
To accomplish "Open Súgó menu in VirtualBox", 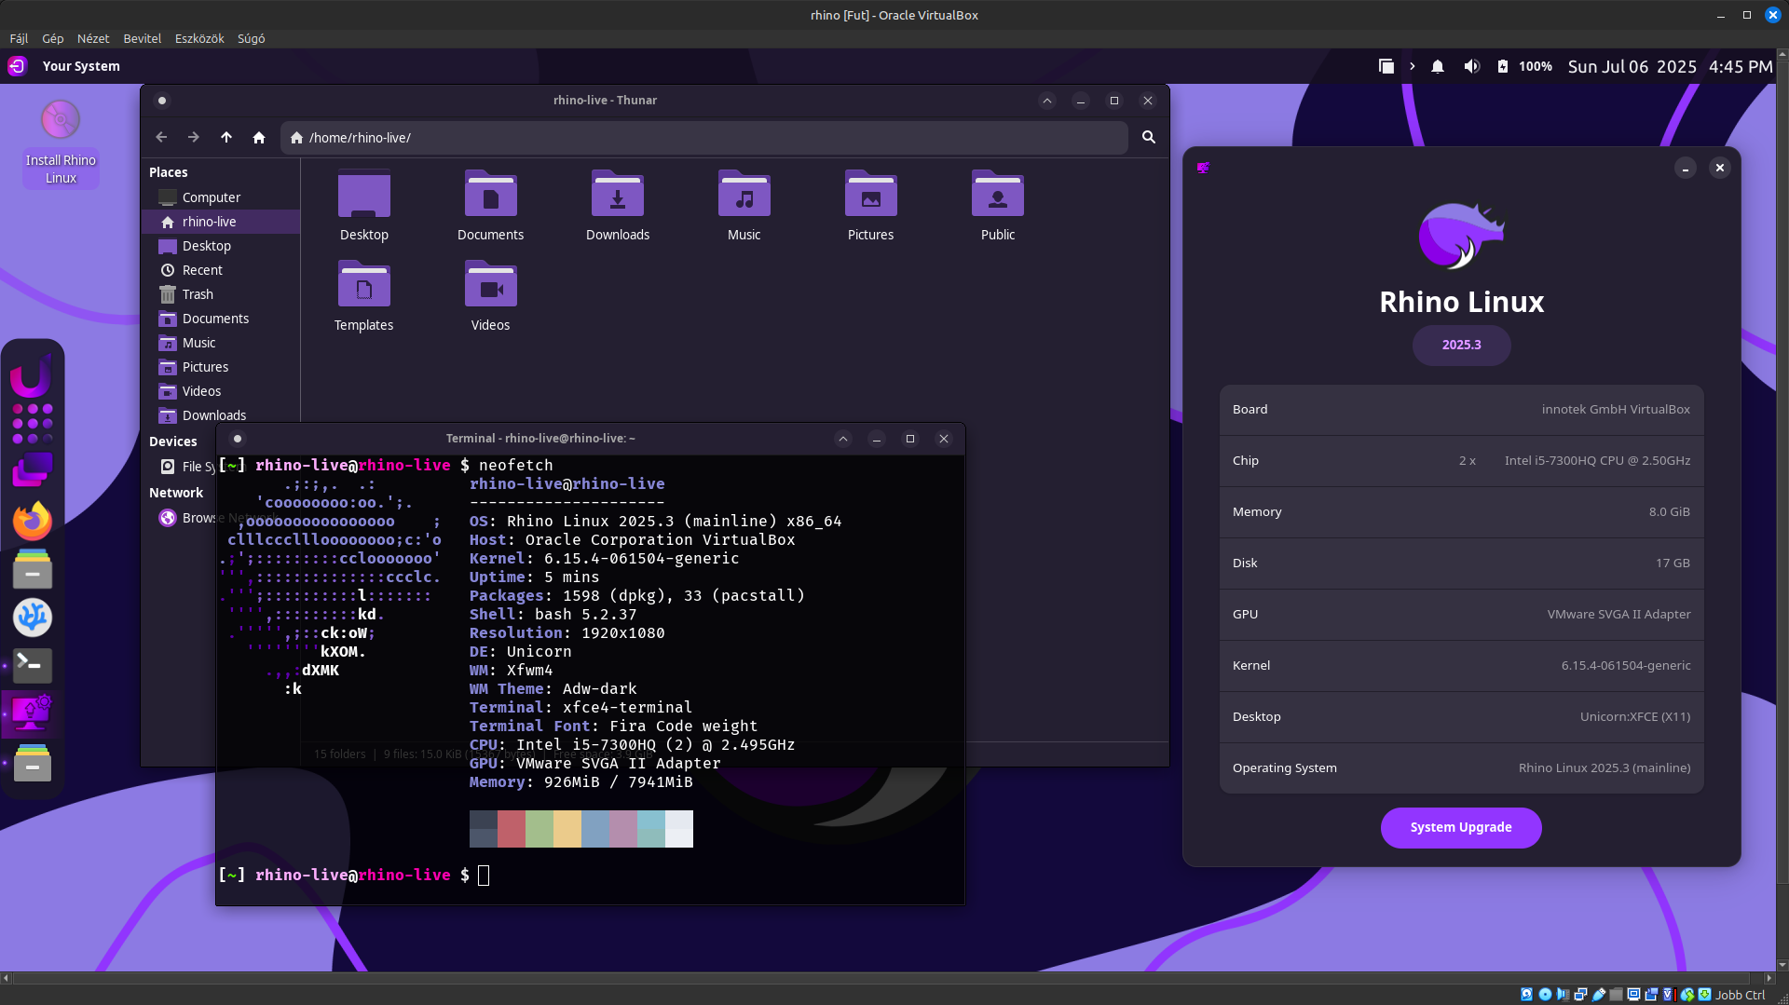I will pos(252,38).
